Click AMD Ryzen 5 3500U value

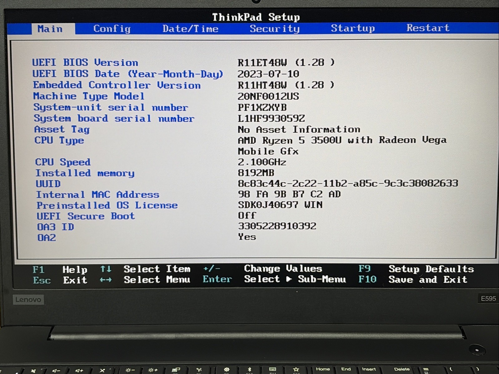342,146
